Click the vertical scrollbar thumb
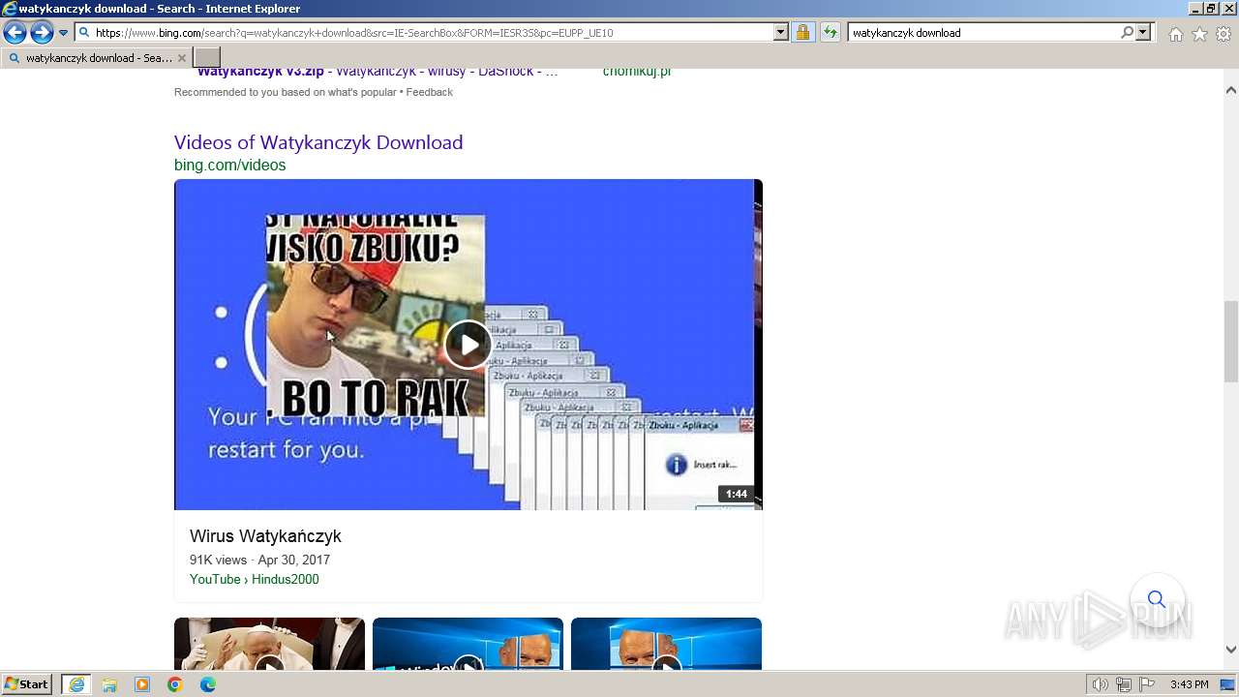 (x=1231, y=342)
